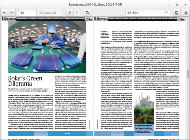Open the document view options menu
Image resolution: width=190 pixels, height=140 pixels.
click(x=177, y=13)
